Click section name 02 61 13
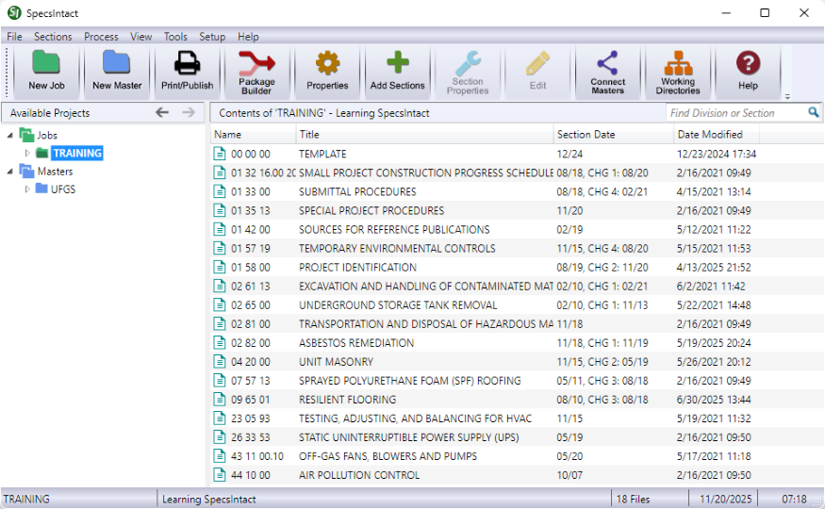Screen dimensions: 825x509 tap(251, 287)
